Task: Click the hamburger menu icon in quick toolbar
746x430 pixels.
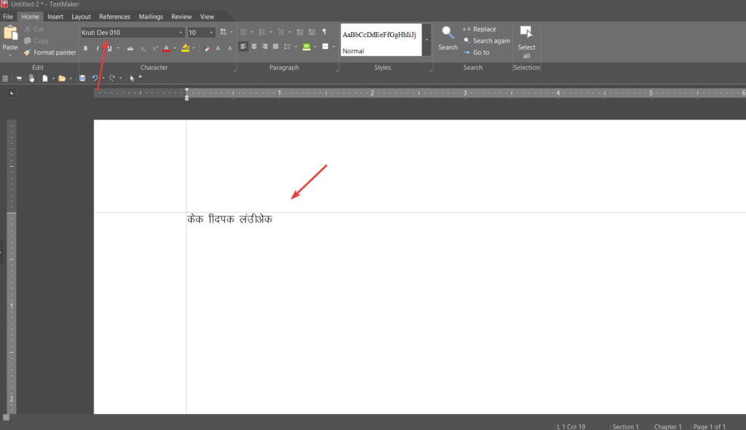Action: pos(5,79)
